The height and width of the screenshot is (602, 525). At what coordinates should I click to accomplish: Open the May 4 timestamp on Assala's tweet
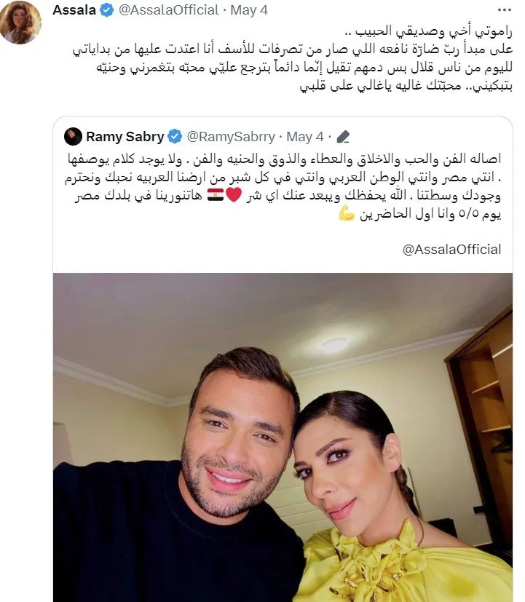(x=249, y=10)
